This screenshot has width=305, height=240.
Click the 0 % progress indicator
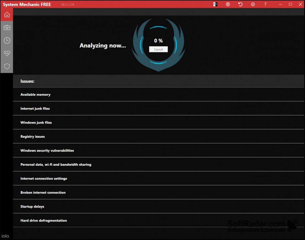coord(158,41)
